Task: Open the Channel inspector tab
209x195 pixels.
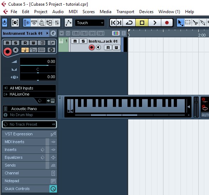Action: [x=29, y=173]
